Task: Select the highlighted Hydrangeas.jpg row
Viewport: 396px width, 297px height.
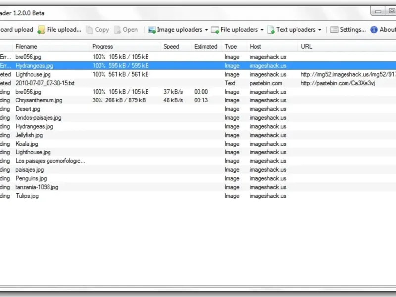Action: tap(198, 66)
